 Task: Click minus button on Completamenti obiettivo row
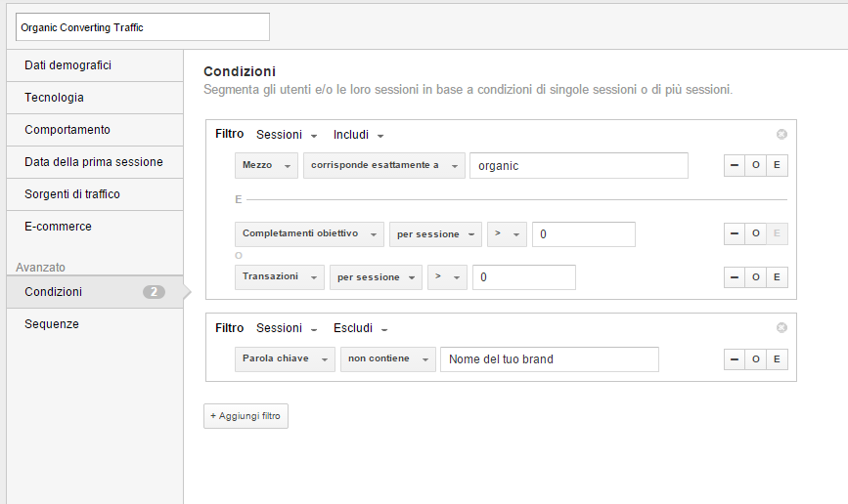click(x=734, y=234)
